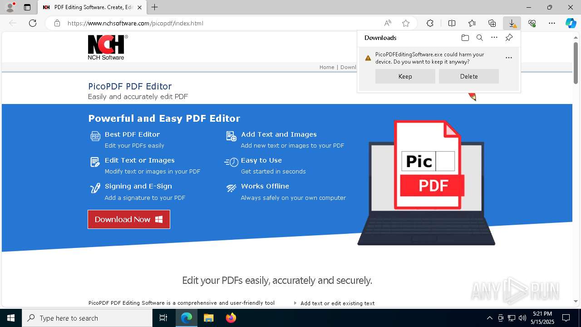This screenshot has width=581, height=327.
Task: Delete the downloaded PicoPDF file
Action: 469,76
